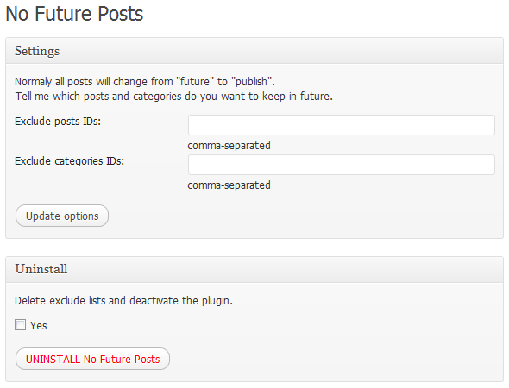Image resolution: width=509 pixels, height=388 pixels.
Task: Click the No Future Posts page heading
Action: coord(74,14)
